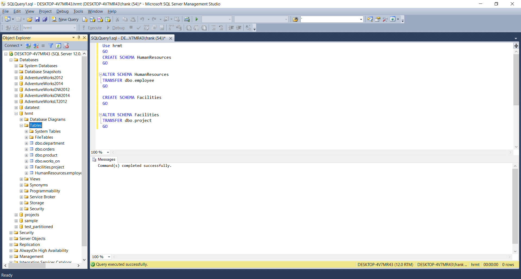Image resolution: width=521 pixels, height=279 pixels.
Task: Save the query with the disk icon
Action: click(x=37, y=19)
